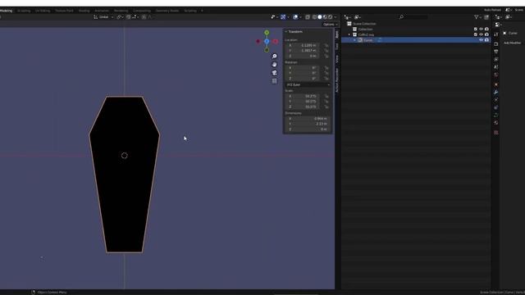Toggle Coffin2.svg exclude checkbox in outliner
The height and width of the screenshot is (295, 525).
coord(476,34)
